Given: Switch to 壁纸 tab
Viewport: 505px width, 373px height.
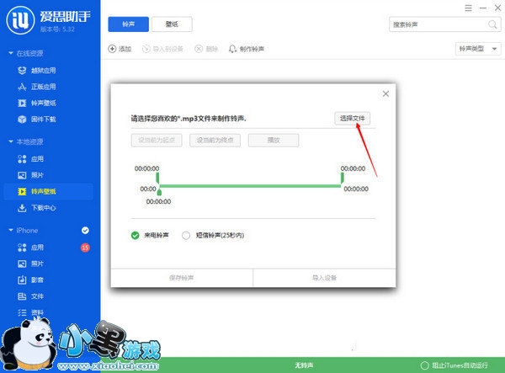Looking at the screenshot, I should pyautogui.click(x=172, y=24).
